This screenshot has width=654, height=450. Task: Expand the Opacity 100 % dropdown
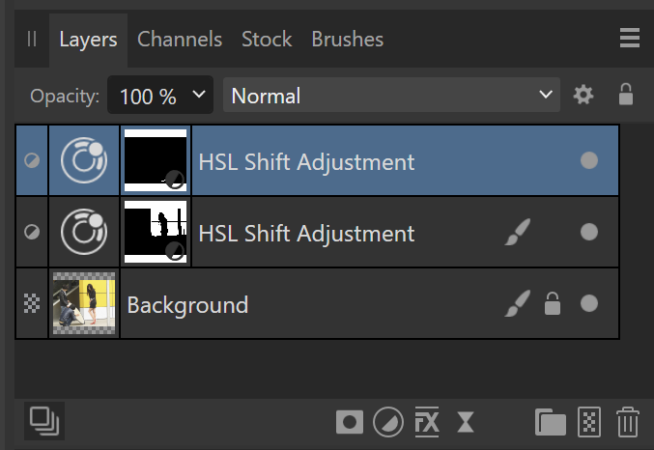pos(161,96)
